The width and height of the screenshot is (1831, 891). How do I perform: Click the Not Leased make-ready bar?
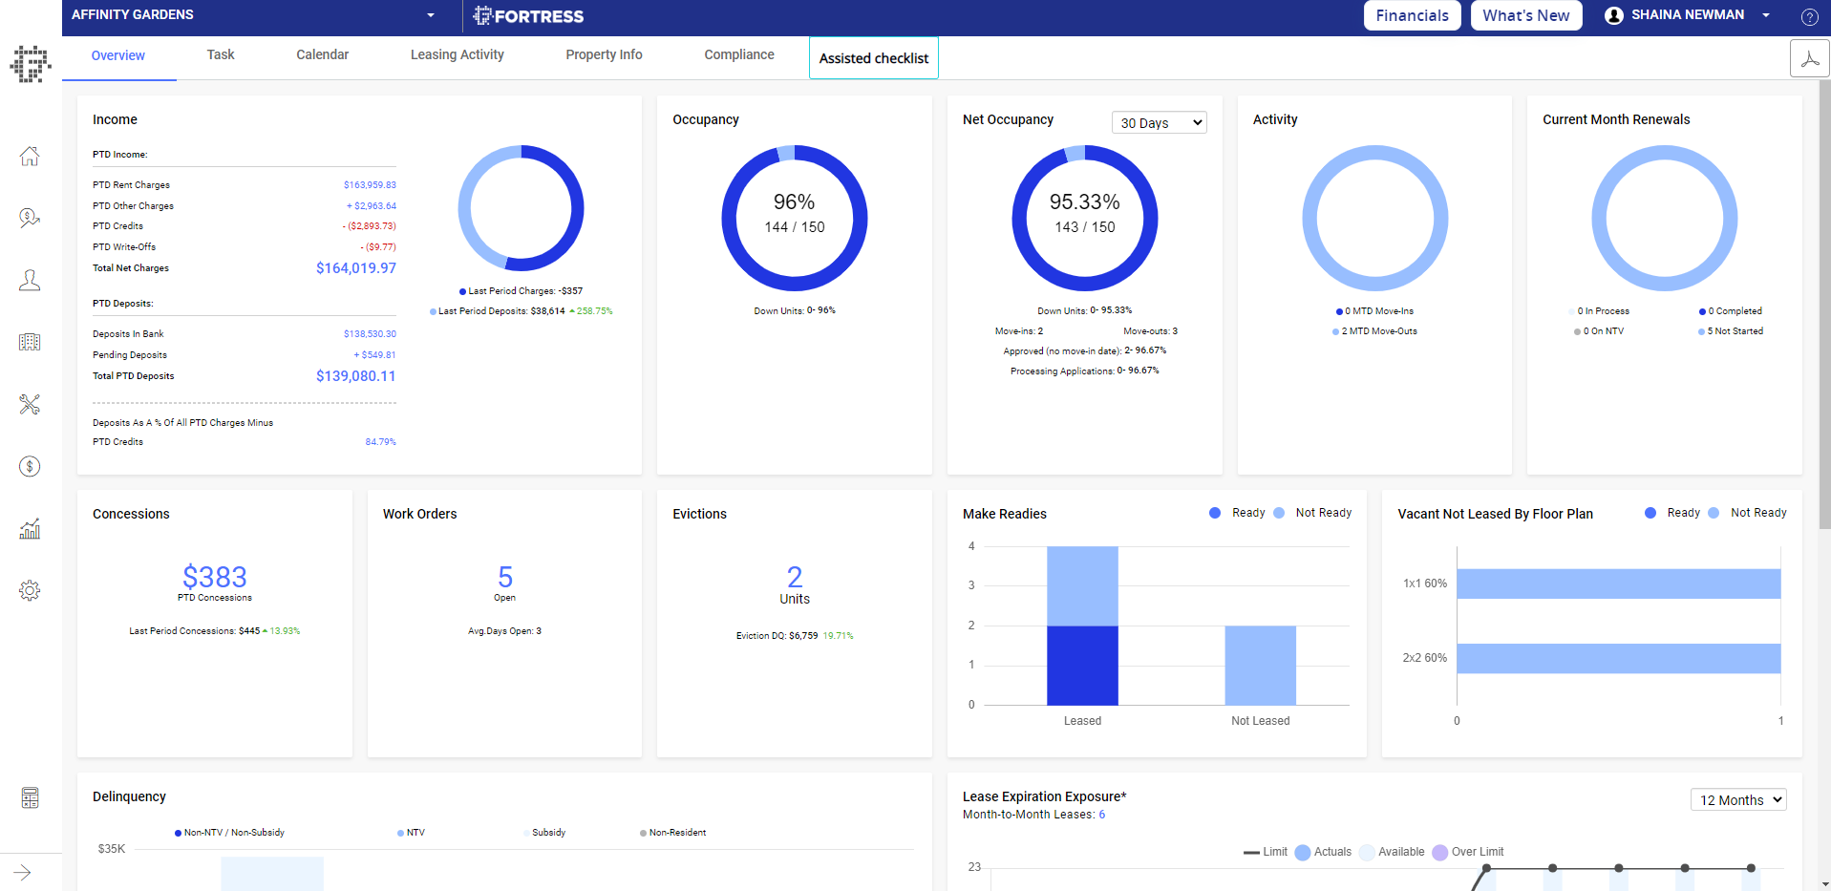pyautogui.click(x=1261, y=666)
